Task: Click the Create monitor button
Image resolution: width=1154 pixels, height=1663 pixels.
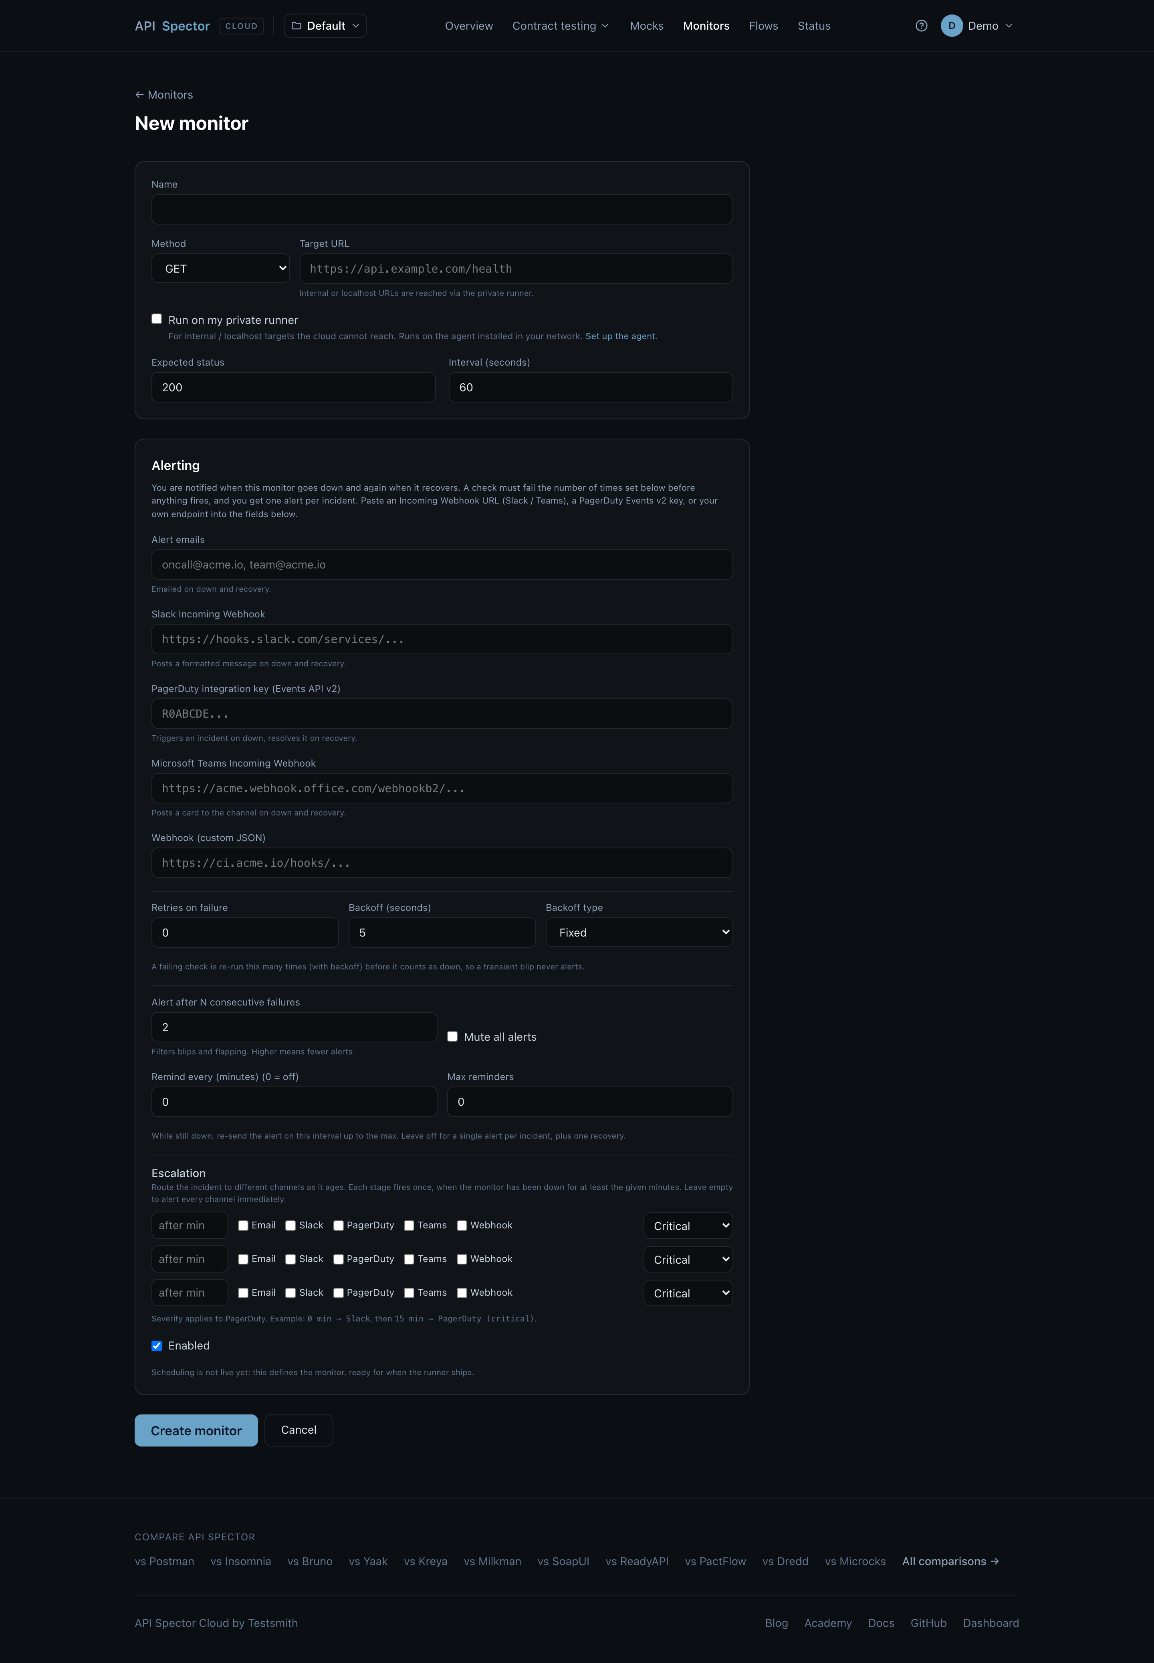Action: (196, 1430)
